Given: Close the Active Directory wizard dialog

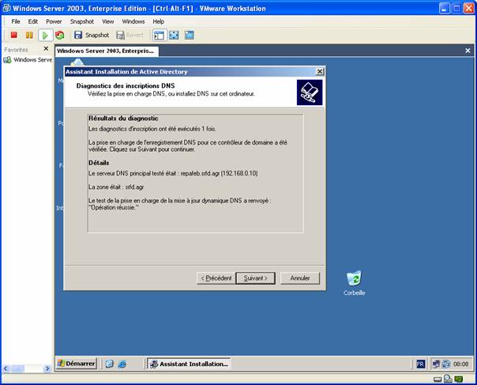Looking at the screenshot, I should click(320, 72).
